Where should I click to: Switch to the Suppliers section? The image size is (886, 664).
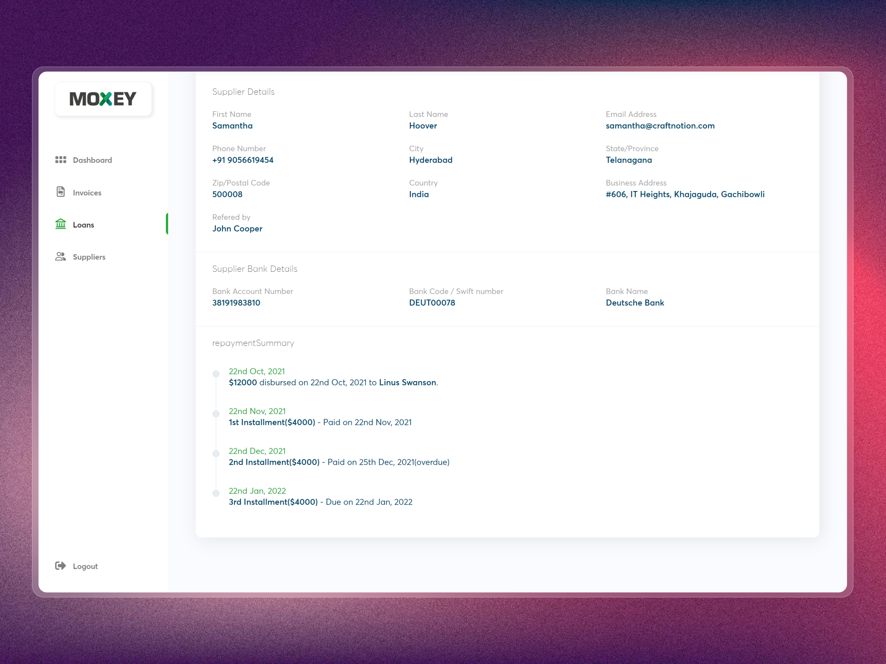(x=89, y=256)
